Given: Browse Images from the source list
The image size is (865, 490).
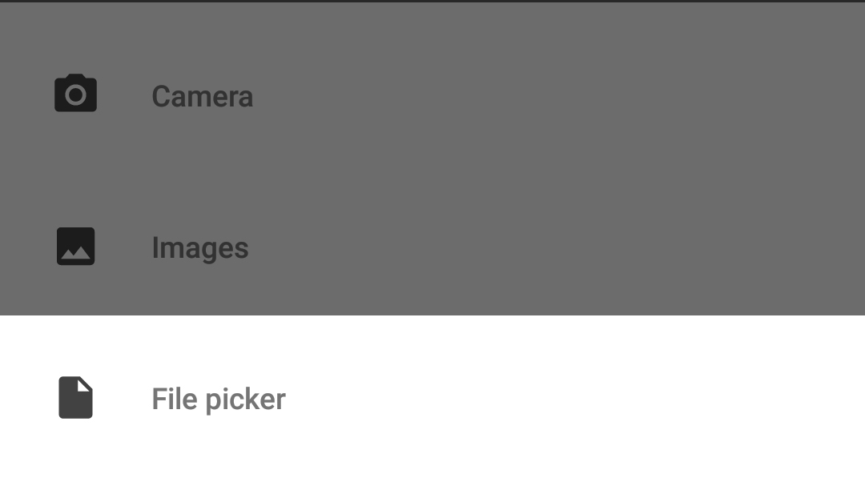Looking at the screenshot, I should pyautogui.click(x=432, y=247).
